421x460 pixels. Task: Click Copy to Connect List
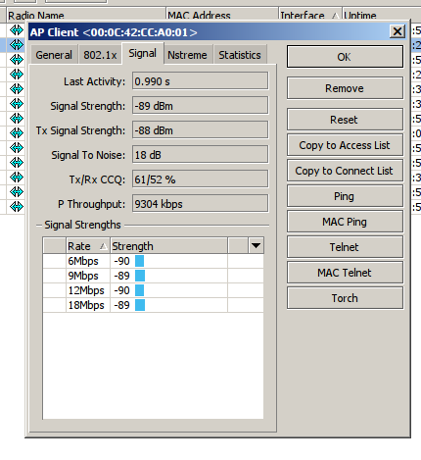coord(345,171)
